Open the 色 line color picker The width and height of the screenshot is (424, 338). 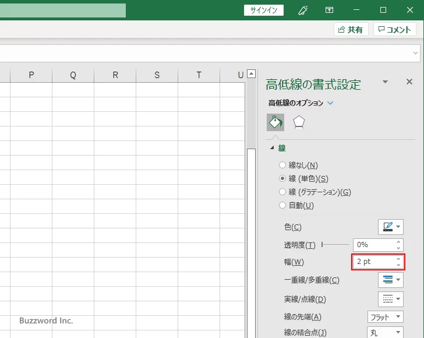point(390,227)
